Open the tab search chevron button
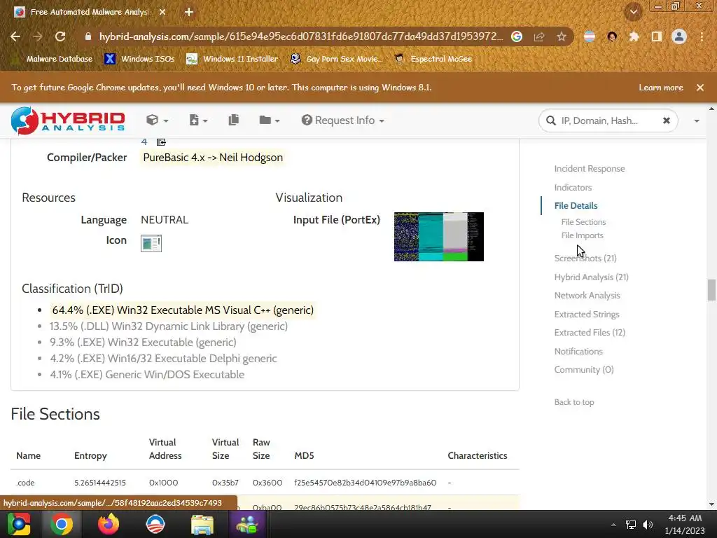 tap(634, 12)
